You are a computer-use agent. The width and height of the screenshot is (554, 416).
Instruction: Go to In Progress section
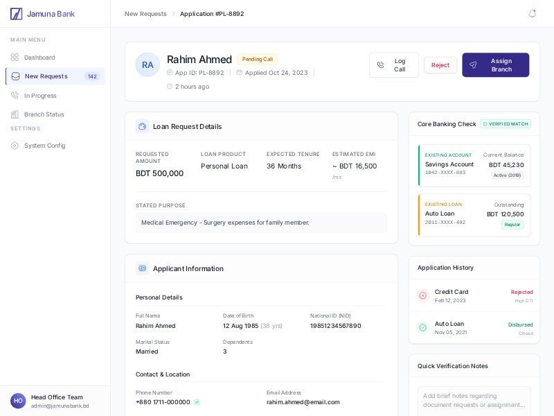pos(40,96)
